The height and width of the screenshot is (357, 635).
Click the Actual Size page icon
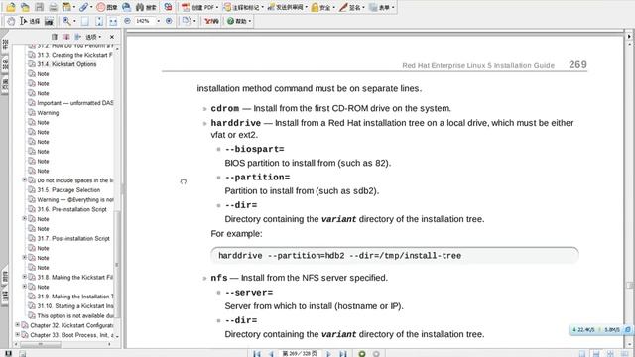[x=85, y=21]
